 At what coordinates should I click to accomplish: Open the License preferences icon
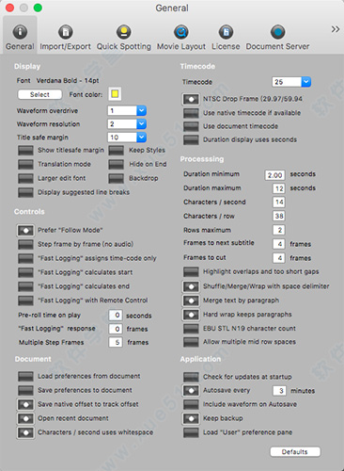click(x=226, y=32)
